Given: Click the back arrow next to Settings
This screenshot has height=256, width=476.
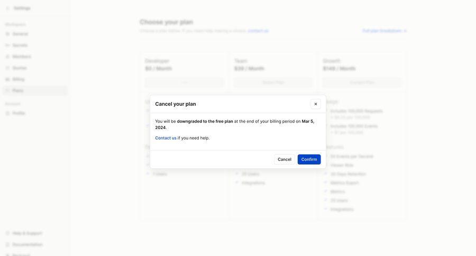Looking at the screenshot, I should [7, 8].
